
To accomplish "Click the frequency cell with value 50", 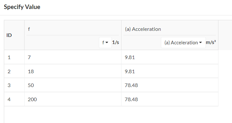I will coord(73,85).
